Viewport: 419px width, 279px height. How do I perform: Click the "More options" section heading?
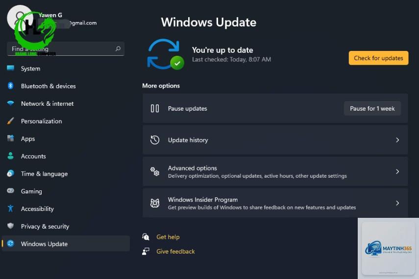tap(161, 86)
